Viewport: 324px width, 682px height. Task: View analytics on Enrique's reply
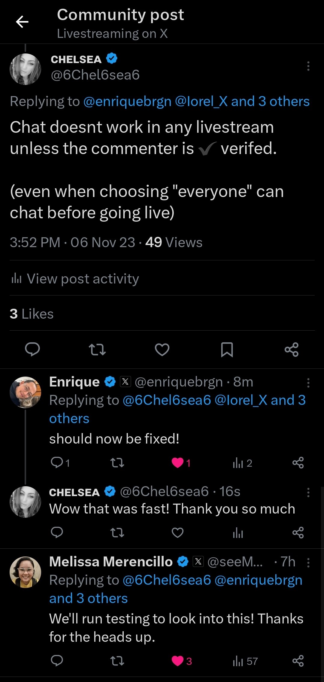pyautogui.click(x=242, y=463)
